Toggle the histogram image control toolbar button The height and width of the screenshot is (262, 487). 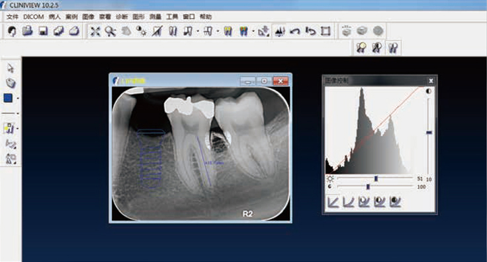click(x=280, y=31)
